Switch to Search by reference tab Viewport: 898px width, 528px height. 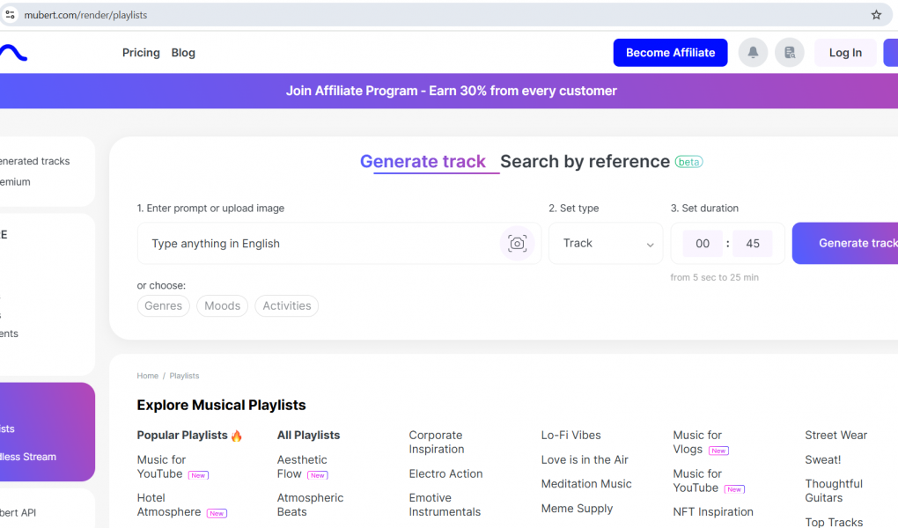click(x=585, y=162)
